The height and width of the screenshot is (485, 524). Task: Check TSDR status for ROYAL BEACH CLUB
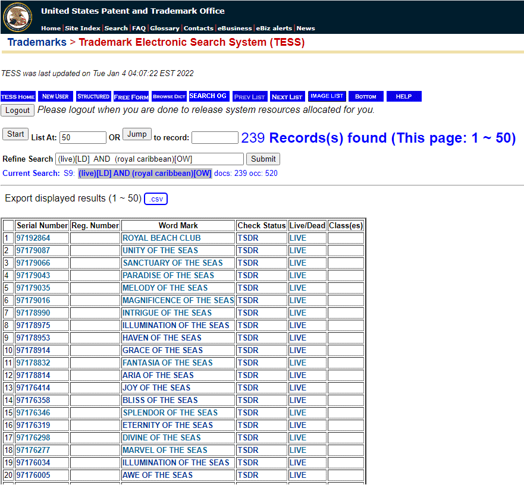pos(248,238)
